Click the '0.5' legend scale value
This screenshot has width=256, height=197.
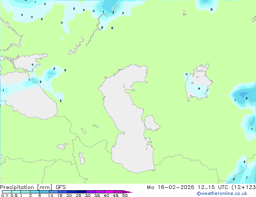click(14, 195)
